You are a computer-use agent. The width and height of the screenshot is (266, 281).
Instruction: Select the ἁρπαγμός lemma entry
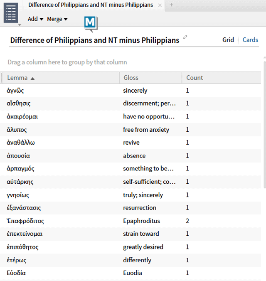pos(21,168)
